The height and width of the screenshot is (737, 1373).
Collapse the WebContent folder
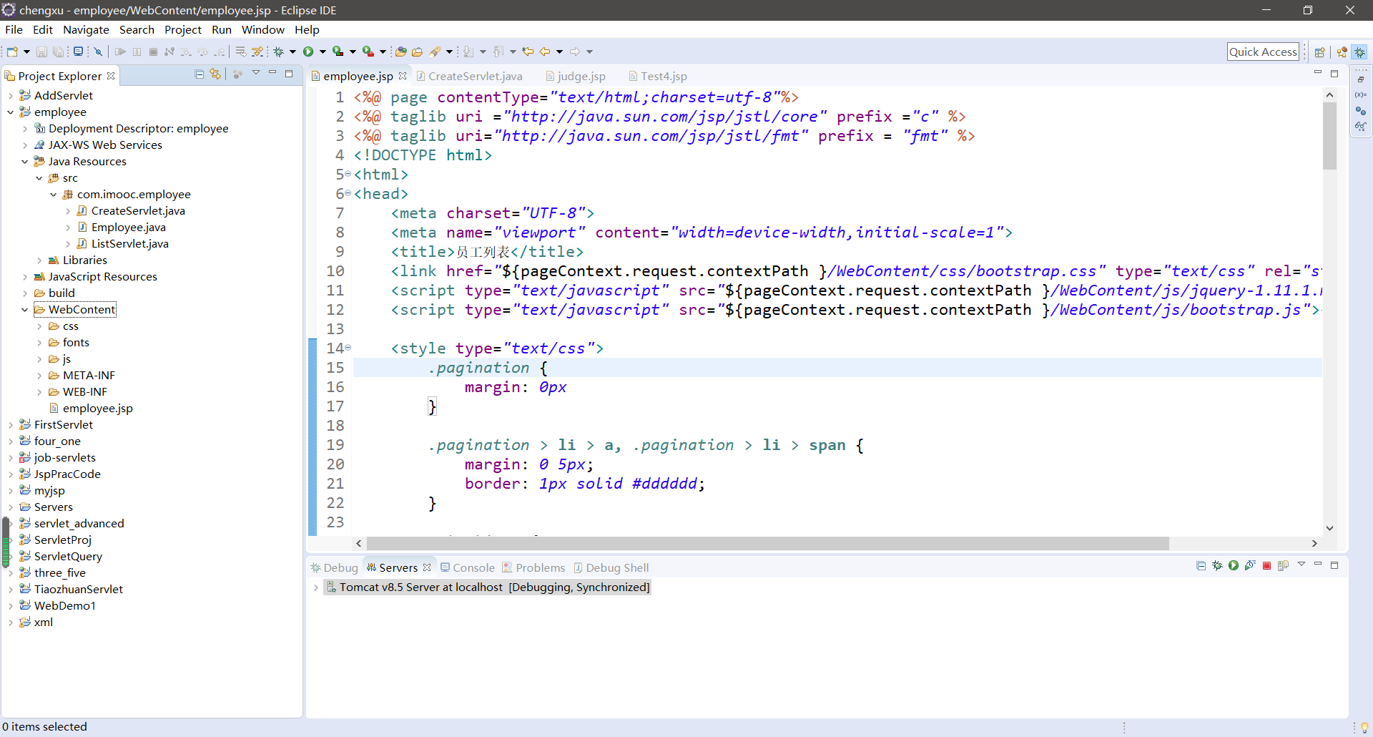tap(25, 310)
